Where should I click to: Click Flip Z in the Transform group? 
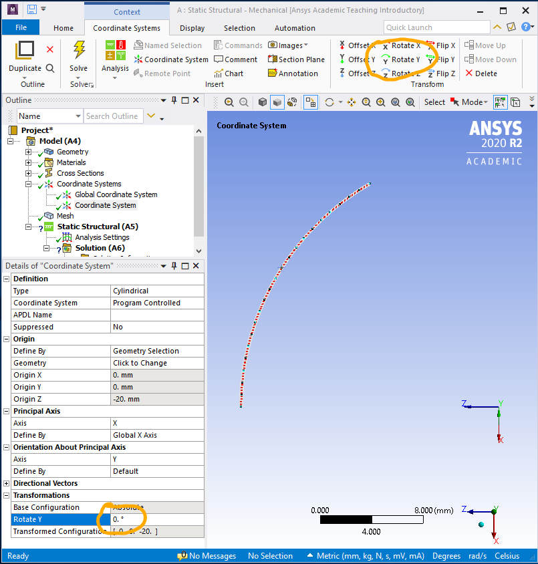click(441, 74)
